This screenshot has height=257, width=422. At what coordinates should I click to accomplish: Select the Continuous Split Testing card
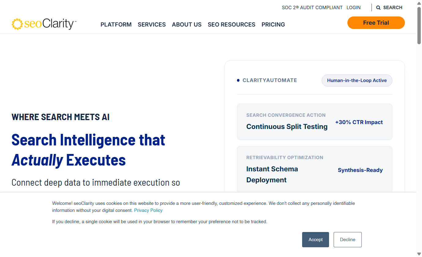(315, 122)
